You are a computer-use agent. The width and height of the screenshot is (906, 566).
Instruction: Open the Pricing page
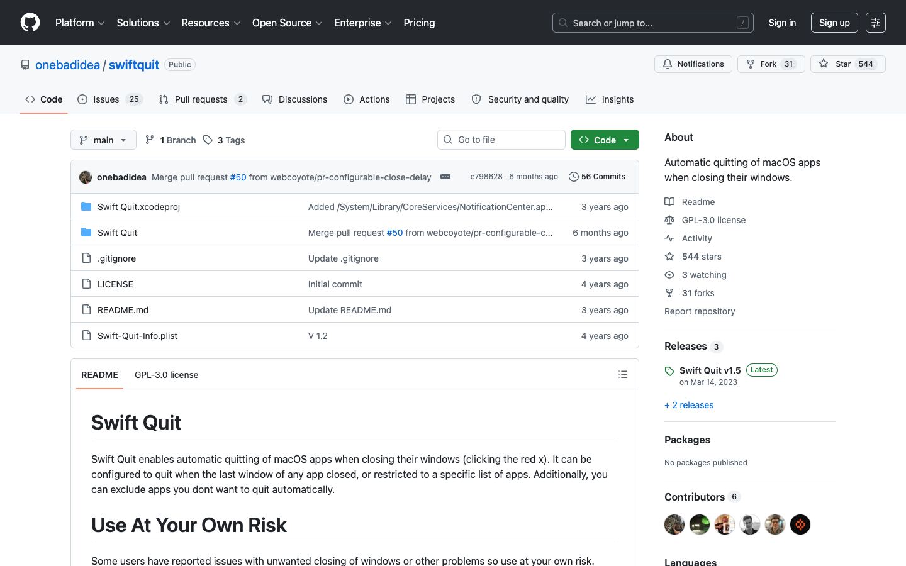[419, 23]
